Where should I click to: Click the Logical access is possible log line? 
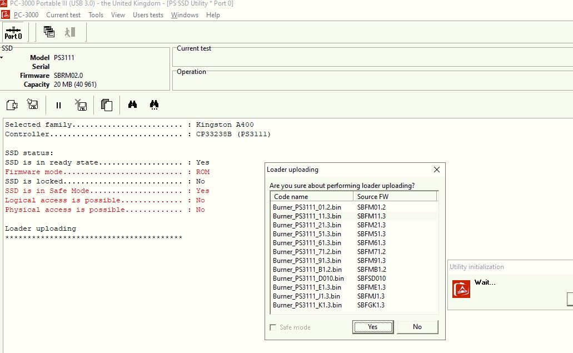[x=105, y=200]
